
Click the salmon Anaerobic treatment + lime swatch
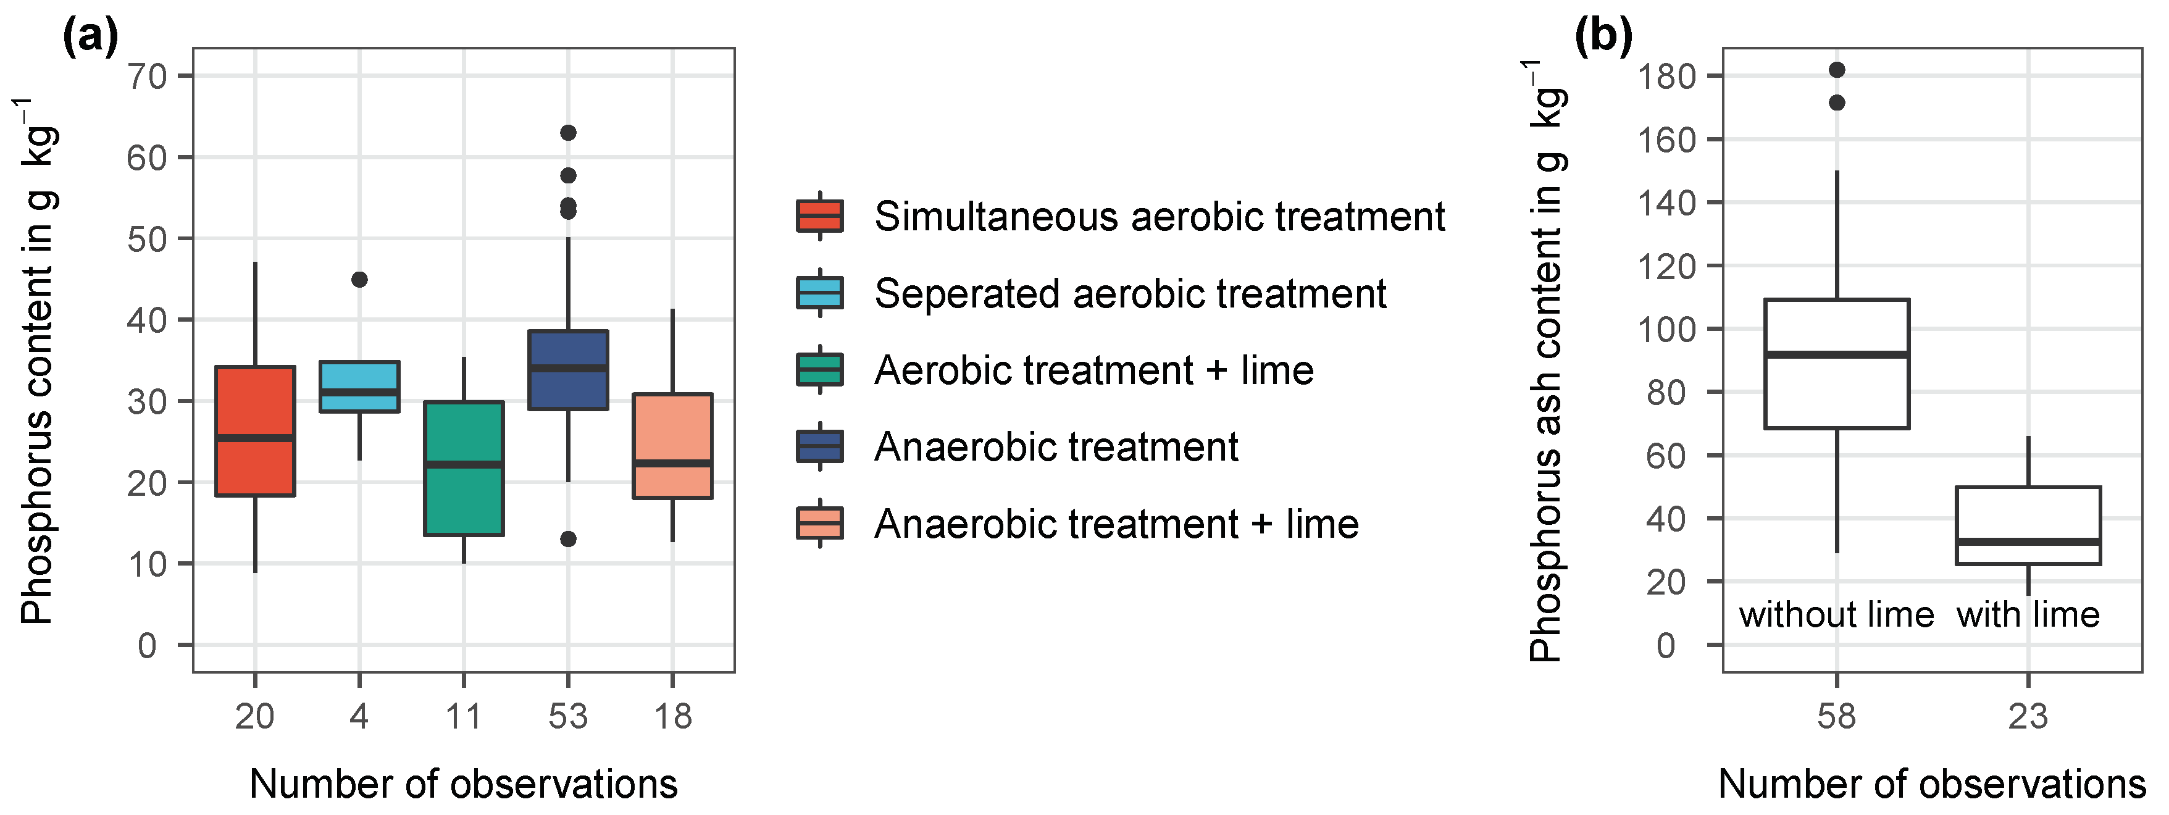pyautogui.click(x=819, y=523)
